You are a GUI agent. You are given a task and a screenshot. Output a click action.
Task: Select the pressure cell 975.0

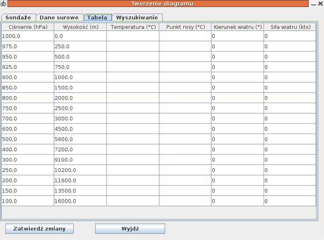[28, 46]
